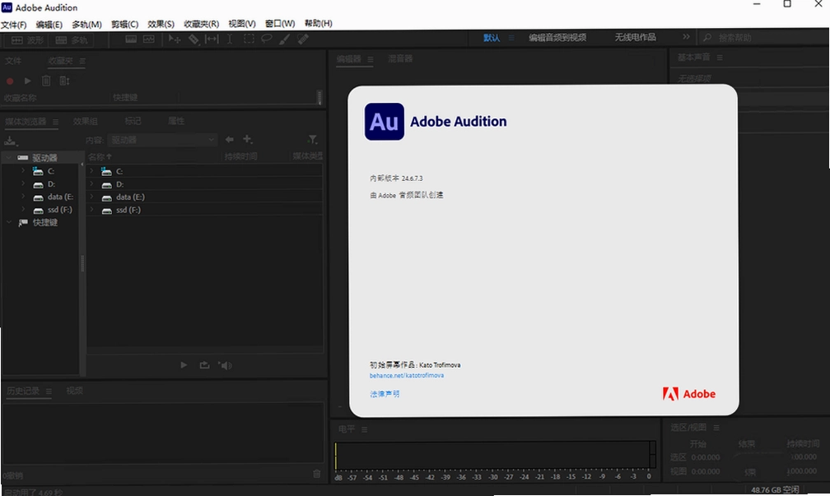This screenshot has height=496, width=830.
Task: Expand the C: drive in tree
Action: point(23,171)
